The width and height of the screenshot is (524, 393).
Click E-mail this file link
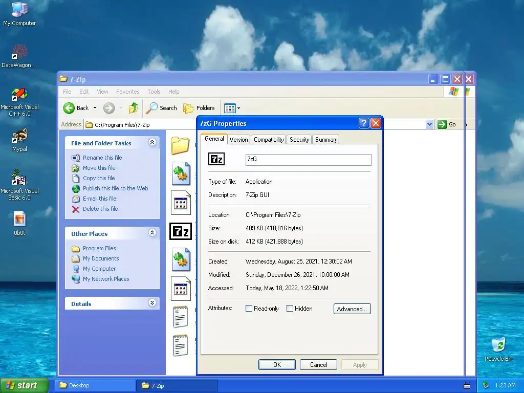100,199
